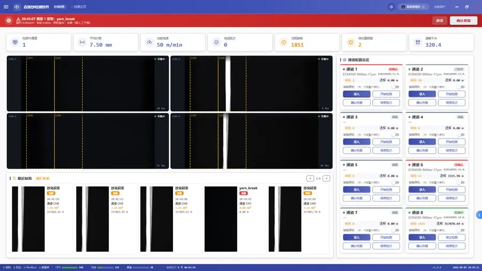The height and width of the screenshot is (271, 482).
Task: Click the speed gauge icon beside 50 m/min
Action: [x=149, y=42]
